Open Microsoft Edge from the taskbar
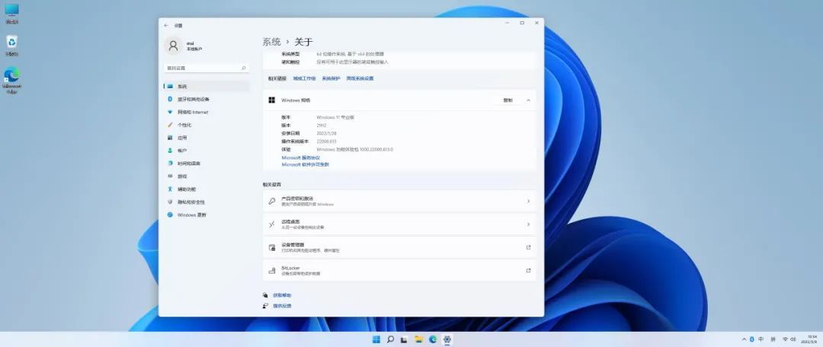Screen dimensions: 823x347 tap(433, 339)
